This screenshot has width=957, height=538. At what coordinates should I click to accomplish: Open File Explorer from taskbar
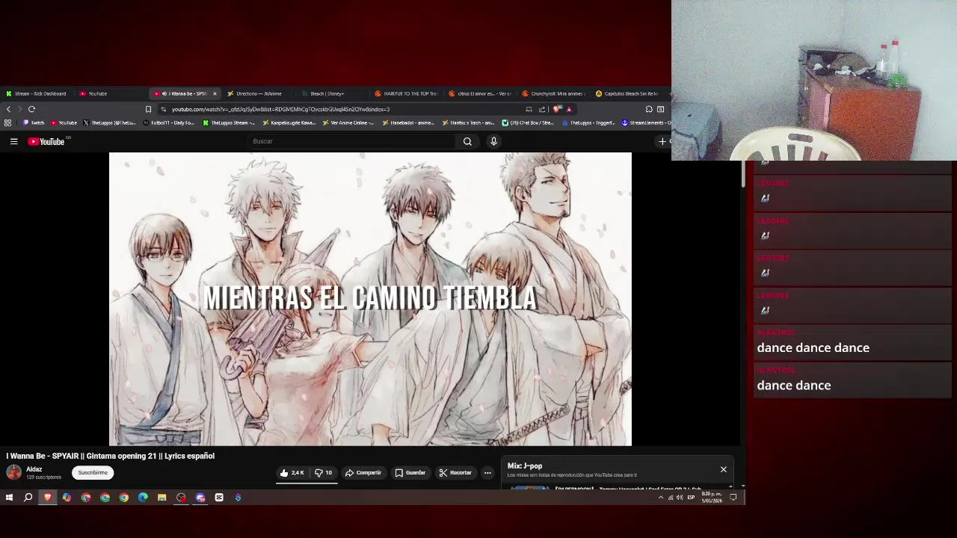161,497
